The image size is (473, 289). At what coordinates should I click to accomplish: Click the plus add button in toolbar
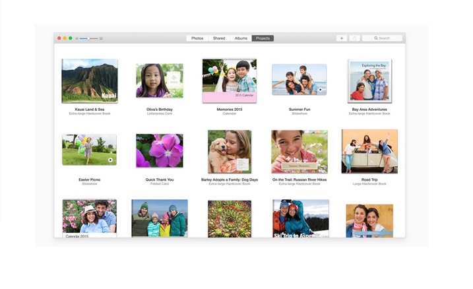[342, 38]
